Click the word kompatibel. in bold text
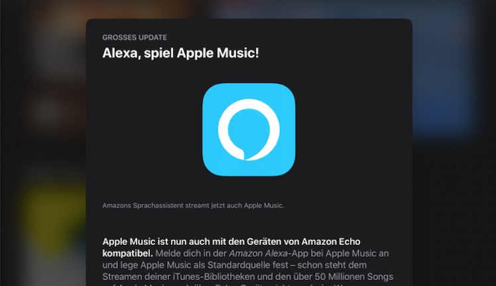The image size is (496, 286). 127,253
